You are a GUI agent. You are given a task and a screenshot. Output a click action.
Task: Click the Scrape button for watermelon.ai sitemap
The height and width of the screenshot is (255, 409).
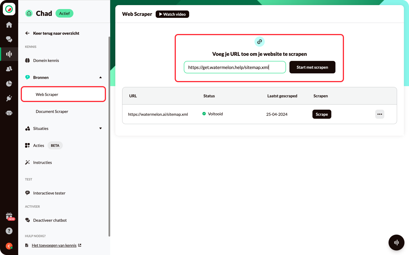(322, 114)
